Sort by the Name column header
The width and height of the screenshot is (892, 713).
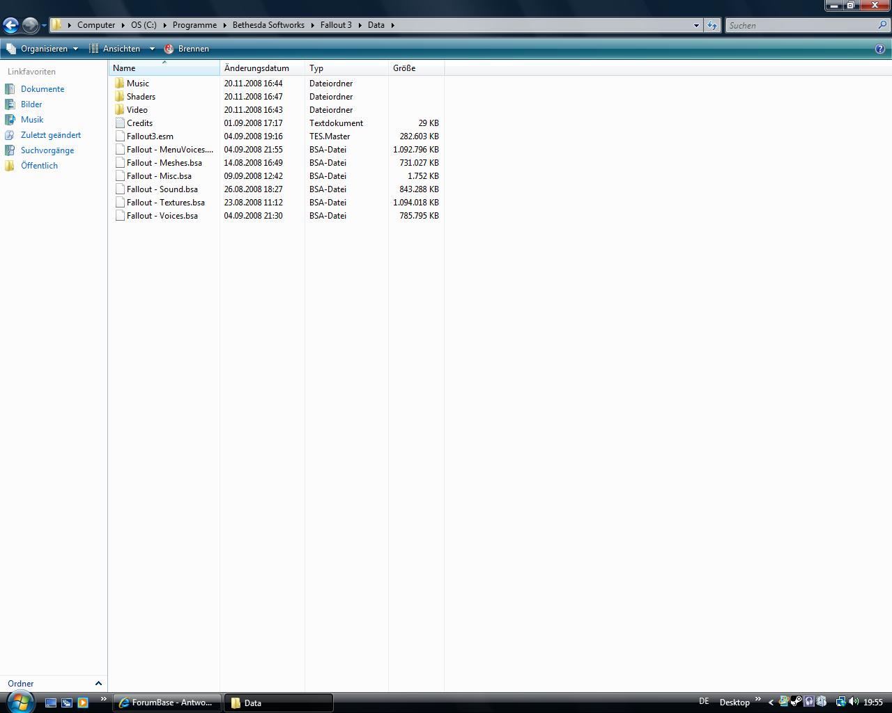coord(164,68)
